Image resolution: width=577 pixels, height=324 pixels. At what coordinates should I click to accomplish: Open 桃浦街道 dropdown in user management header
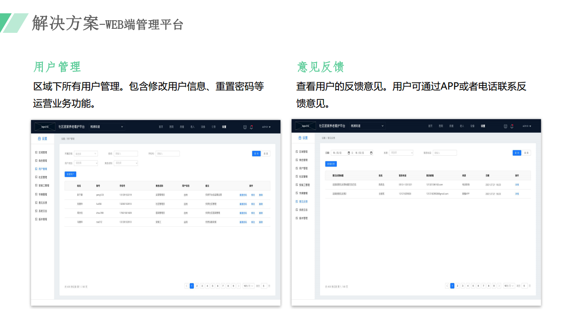point(106,127)
